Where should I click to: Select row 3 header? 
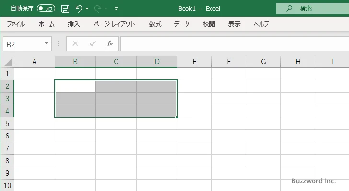[7, 98]
